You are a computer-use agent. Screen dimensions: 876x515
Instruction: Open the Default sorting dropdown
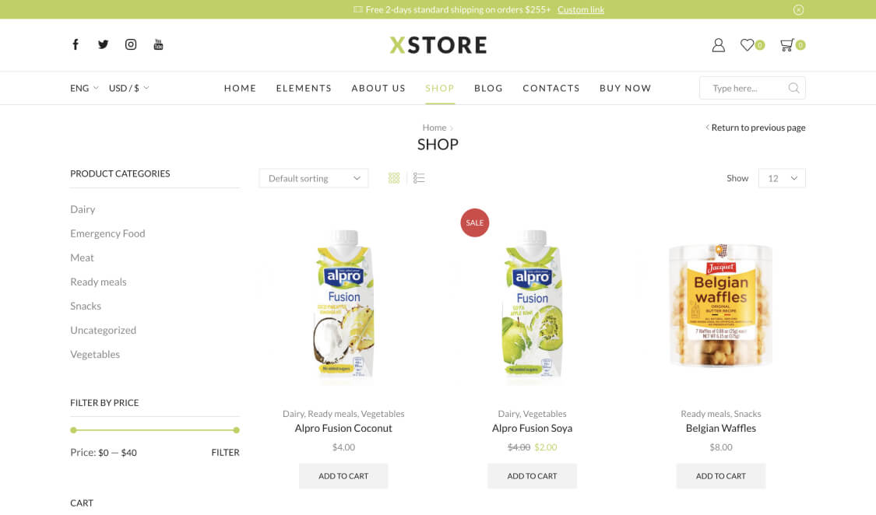click(314, 178)
